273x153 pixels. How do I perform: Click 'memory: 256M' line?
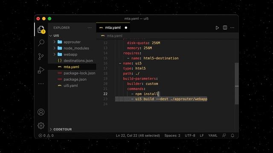pos(139,48)
